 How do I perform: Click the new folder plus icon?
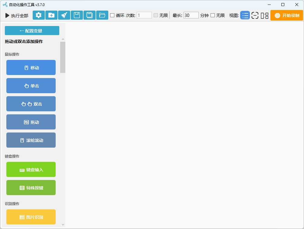(x=51, y=15)
